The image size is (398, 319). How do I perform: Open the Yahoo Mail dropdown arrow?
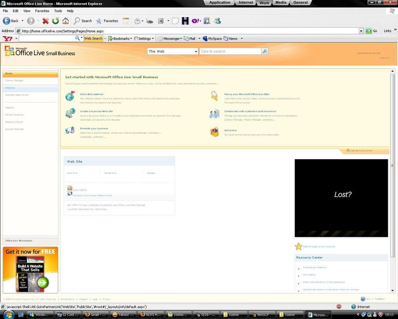[x=199, y=39]
